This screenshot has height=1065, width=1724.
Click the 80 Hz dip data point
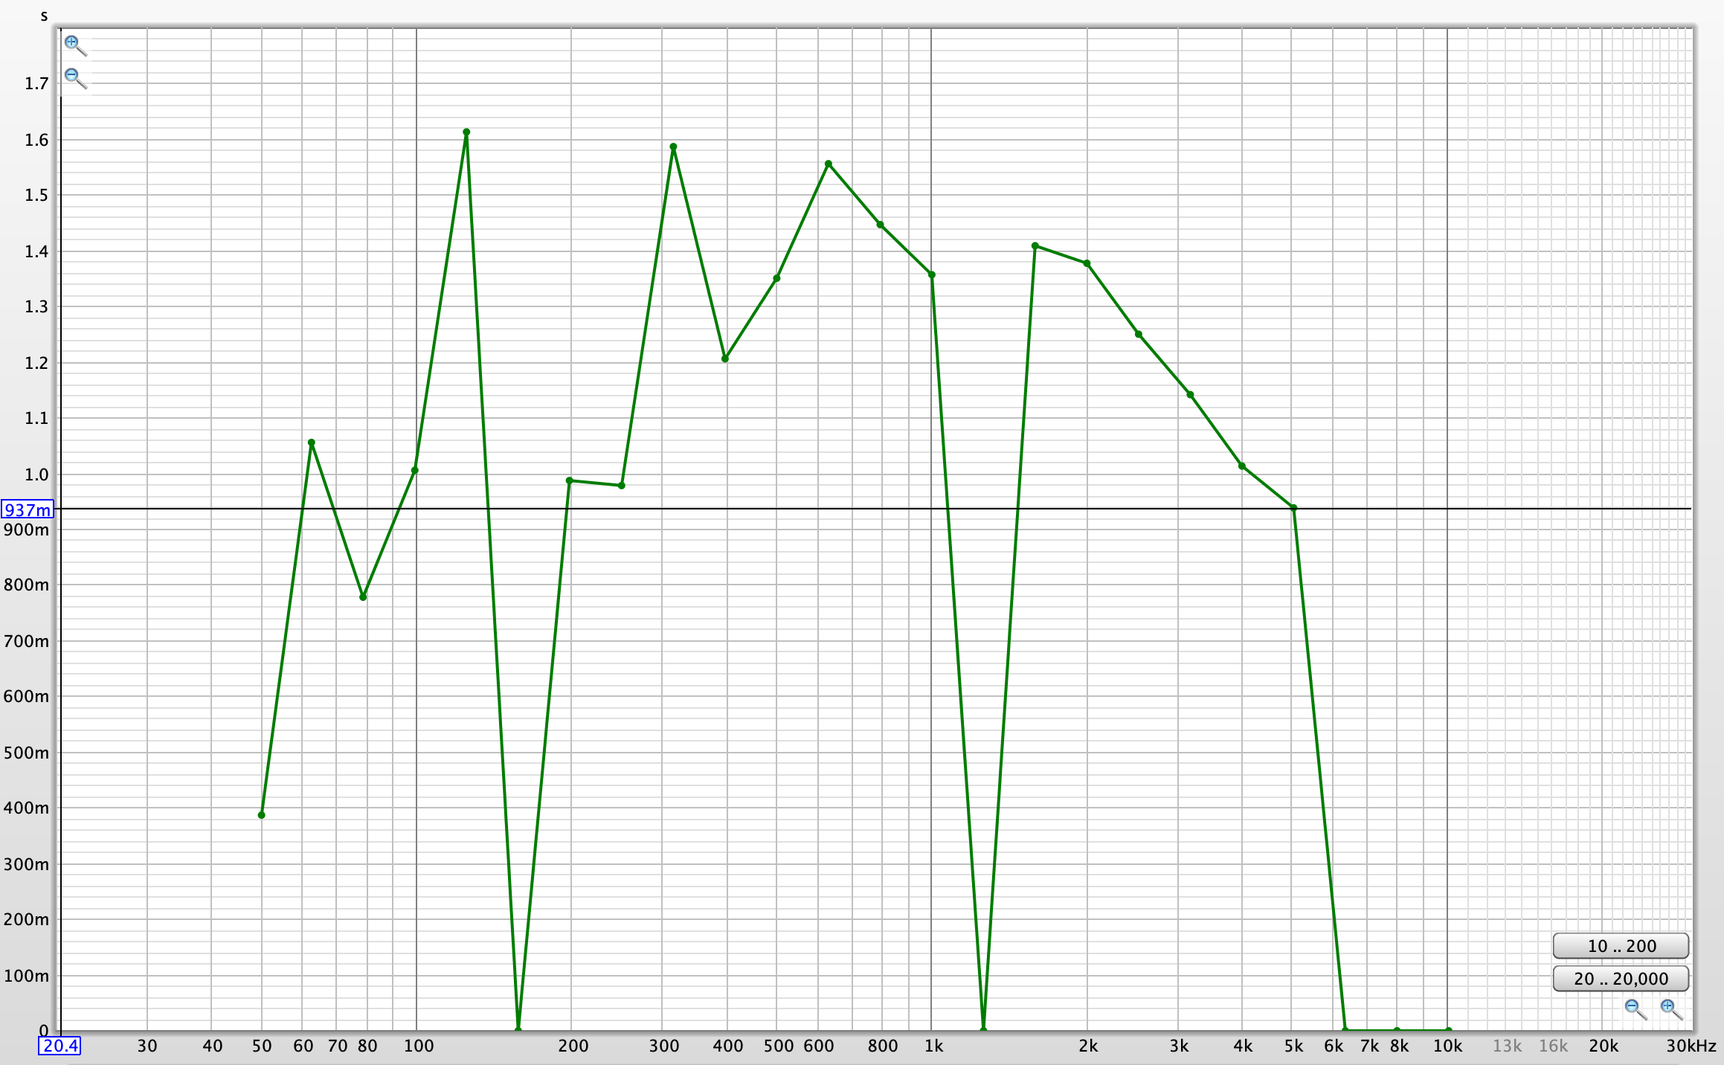363,597
